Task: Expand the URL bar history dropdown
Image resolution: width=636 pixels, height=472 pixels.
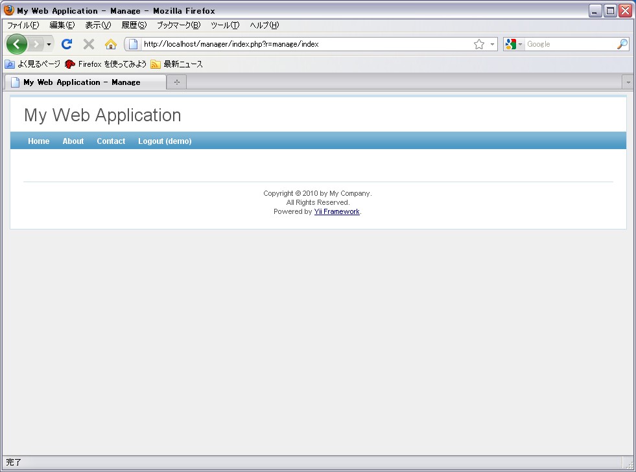Action: tap(492, 44)
